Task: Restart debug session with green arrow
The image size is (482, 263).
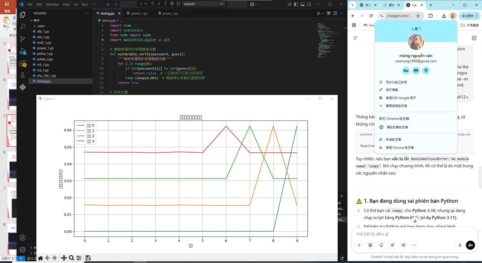Action: pyautogui.click(x=172, y=4)
